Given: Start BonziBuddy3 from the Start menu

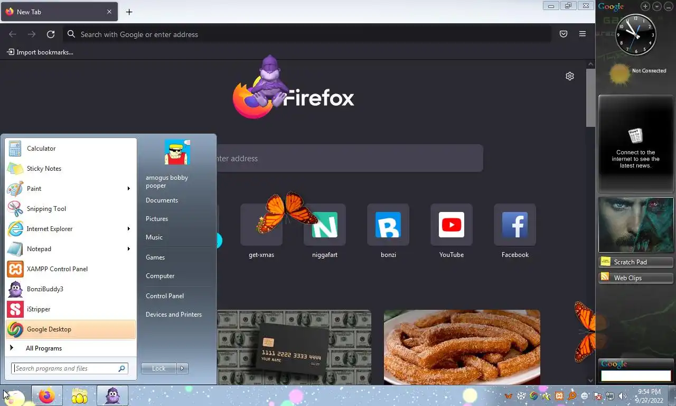Looking at the screenshot, I should [71, 289].
